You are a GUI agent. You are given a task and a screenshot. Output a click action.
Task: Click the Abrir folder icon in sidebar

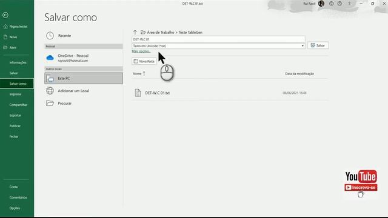[5, 47]
